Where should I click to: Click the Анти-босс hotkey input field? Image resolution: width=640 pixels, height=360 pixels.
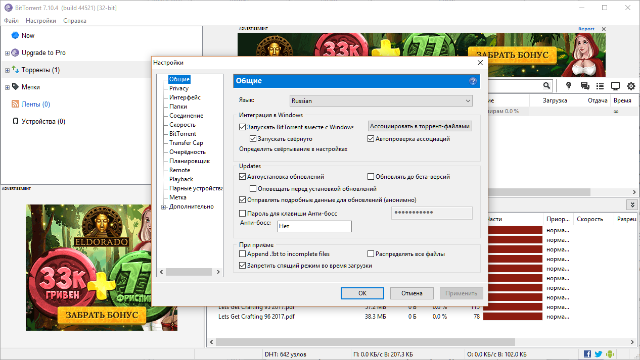(x=314, y=227)
